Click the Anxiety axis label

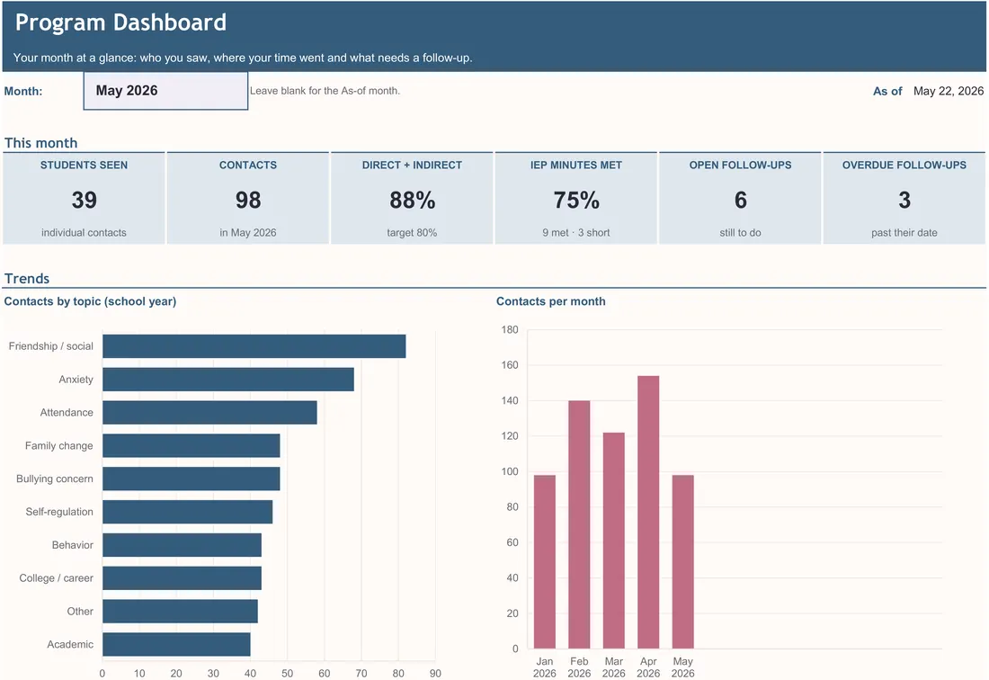click(76, 380)
